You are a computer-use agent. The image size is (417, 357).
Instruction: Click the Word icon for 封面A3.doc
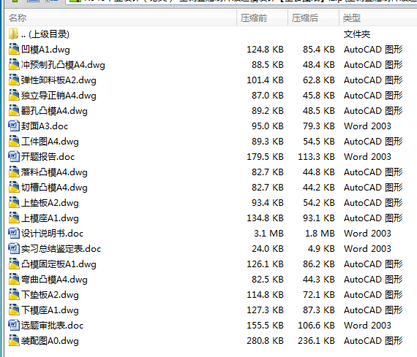pos(14,126)
